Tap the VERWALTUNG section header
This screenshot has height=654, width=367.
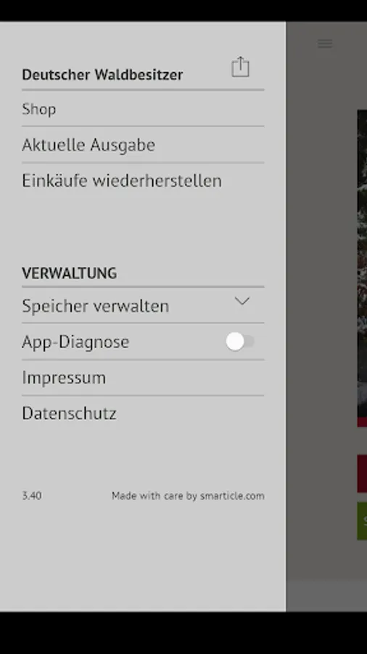click(69, 274)
